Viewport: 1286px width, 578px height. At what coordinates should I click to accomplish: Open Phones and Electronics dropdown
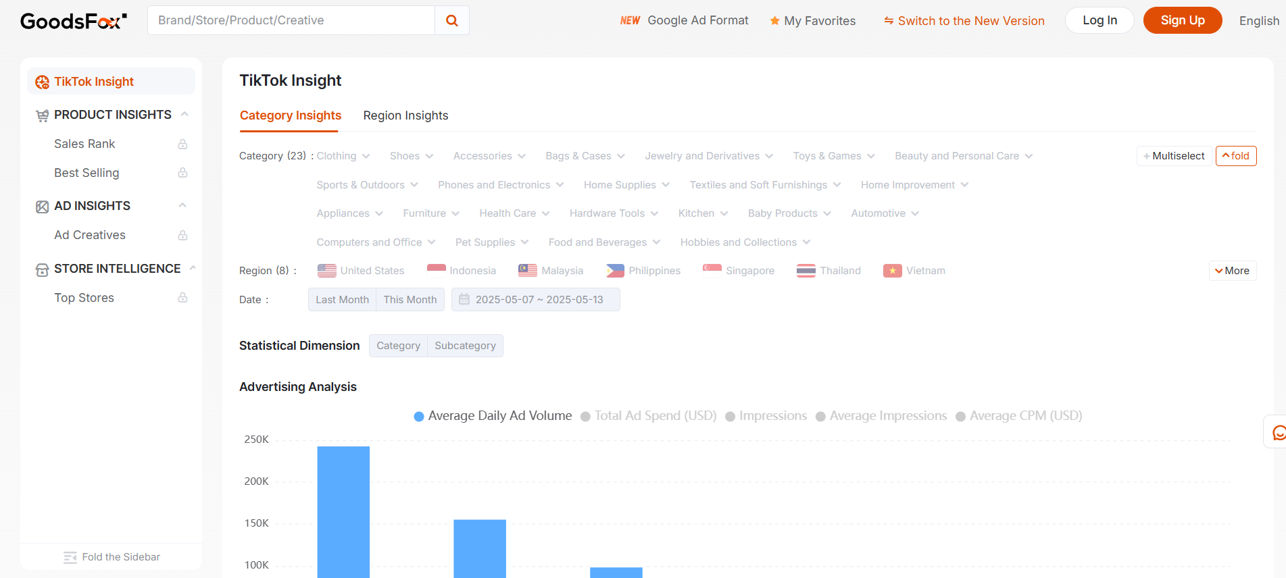501,185
